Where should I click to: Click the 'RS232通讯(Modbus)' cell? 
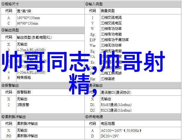point(116,110)
